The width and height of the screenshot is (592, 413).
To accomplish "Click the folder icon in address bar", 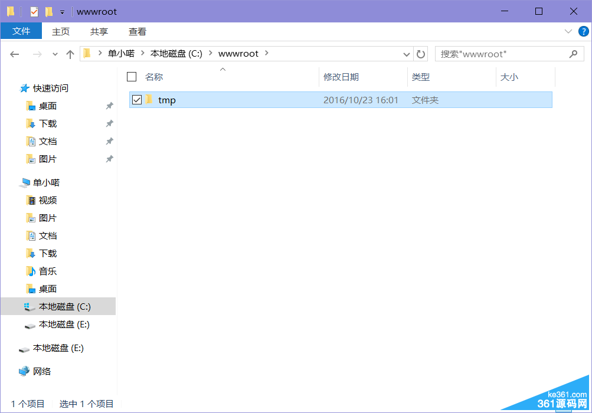I will (87, 53).
